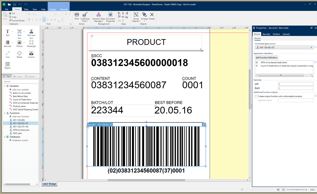Select the Barcode object tool
The width and height of the screenshot is (317, 194).
tap(7, 44)
